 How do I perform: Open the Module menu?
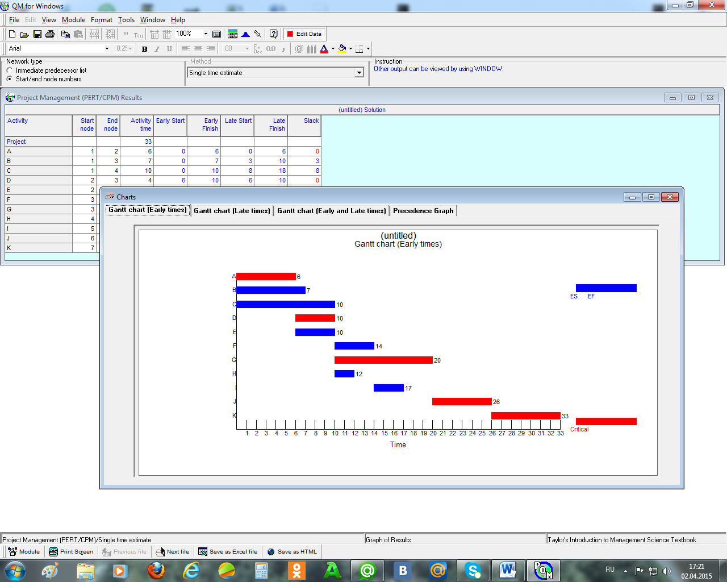[x=73, y=20]
